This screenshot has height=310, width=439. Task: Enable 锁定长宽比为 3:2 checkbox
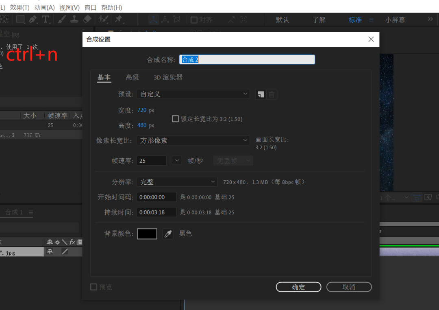pos(176,119)
